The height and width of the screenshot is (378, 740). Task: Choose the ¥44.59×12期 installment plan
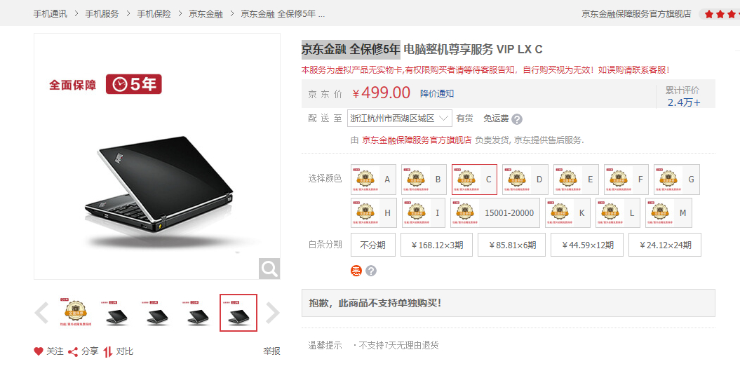(587, 245)
